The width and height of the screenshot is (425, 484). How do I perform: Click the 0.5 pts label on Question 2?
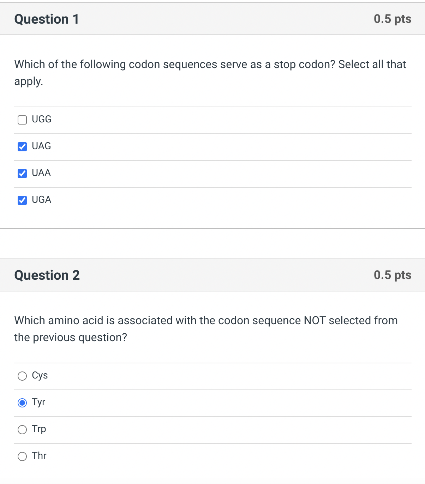coord(392,275)
